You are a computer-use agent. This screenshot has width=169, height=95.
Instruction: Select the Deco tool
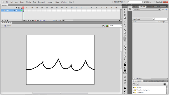[125, 41]
